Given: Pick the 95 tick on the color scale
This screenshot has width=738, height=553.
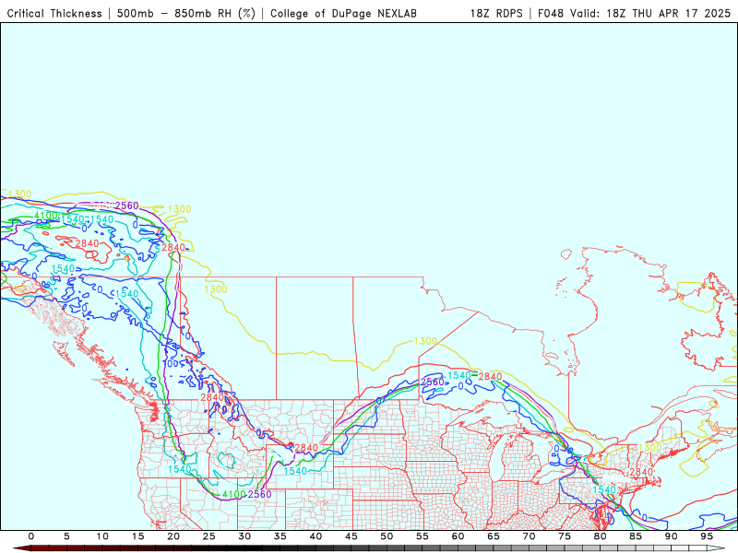Looking at the screenshot, I should coord(707,536).
